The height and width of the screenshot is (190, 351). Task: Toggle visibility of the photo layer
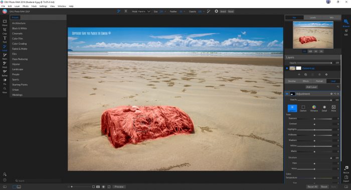click(x=287, y=68)
